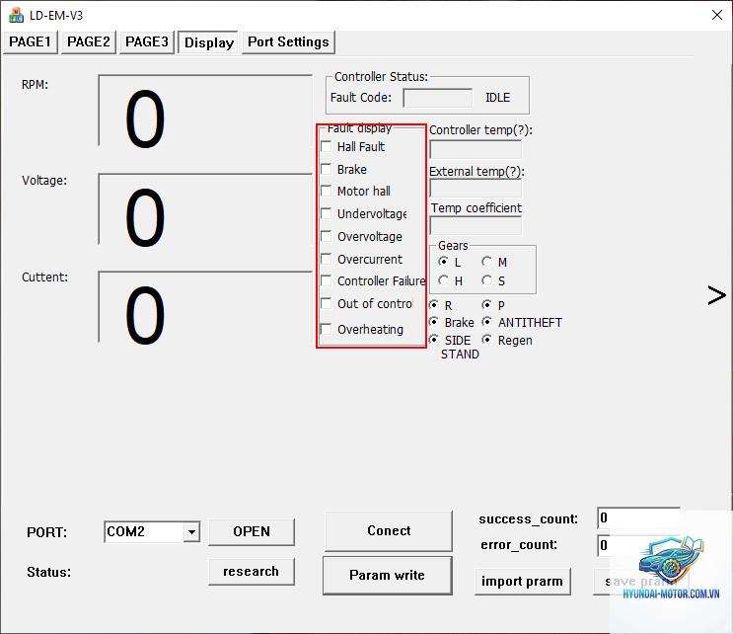Click the P radio button

[486, 305]
